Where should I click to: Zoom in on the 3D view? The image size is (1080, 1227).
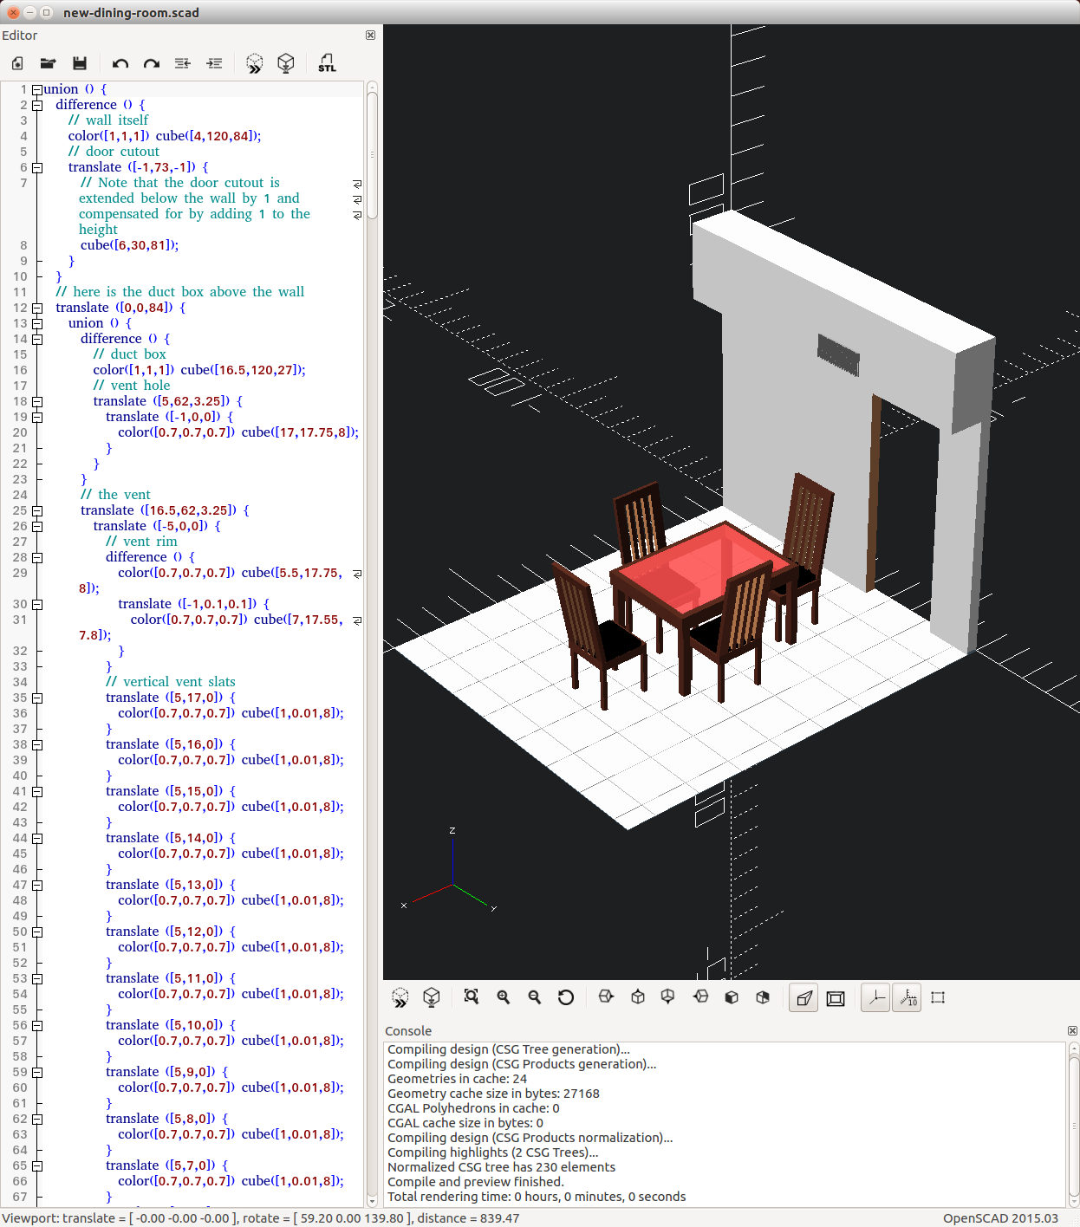click(504, 997)
